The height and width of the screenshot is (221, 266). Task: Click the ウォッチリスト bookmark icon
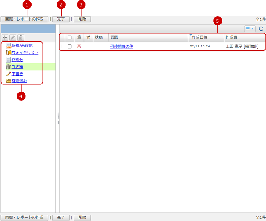click(x=8, y=52)
